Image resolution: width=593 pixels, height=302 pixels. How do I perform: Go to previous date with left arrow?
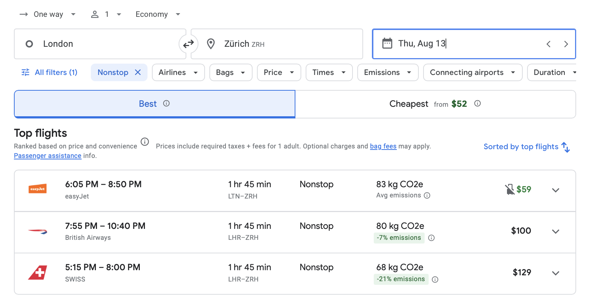pyautogui.click(x=548, y=44)
